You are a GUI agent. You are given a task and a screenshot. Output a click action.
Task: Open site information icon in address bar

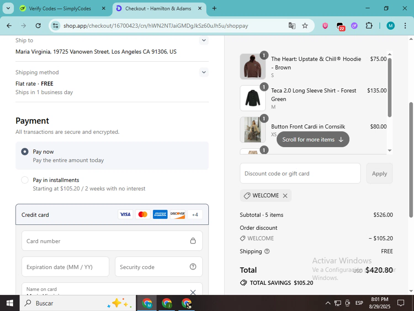coord(55,26)
